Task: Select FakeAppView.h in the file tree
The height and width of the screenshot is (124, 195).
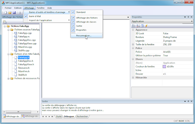Action: [26, 64]
